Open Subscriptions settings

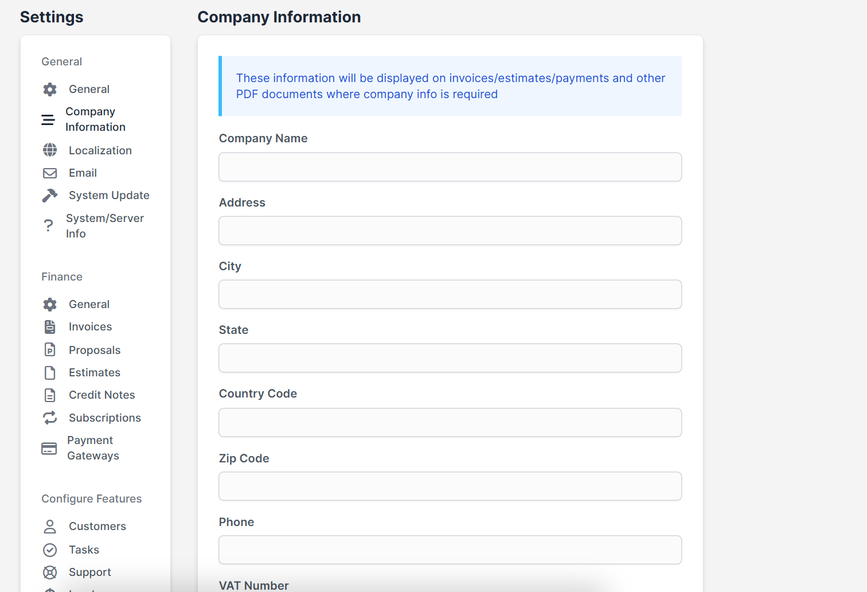(105, 418)
